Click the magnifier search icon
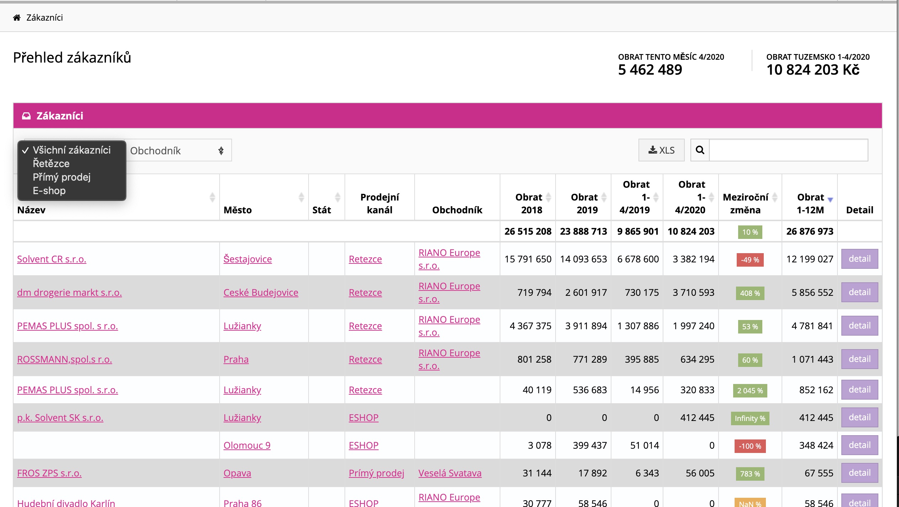 700,150
